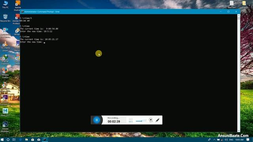The height and width of the screenshot is (142, 253).
Task: Close the Command Prompt window
Action: 236,11
